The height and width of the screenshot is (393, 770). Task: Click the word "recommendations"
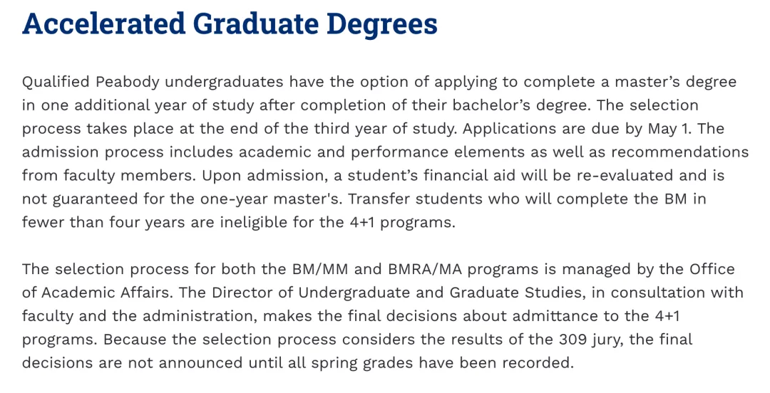click(x=680, y=152)
